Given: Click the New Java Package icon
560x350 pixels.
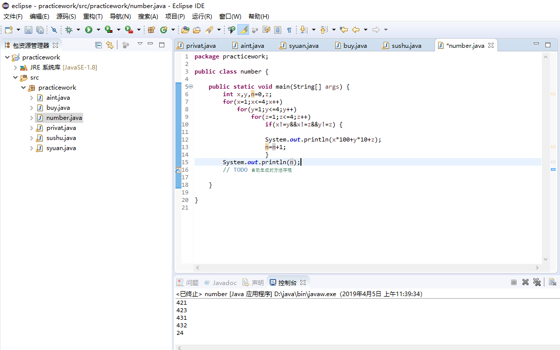Looking at the screenshot, I should [x=151, y=30].
